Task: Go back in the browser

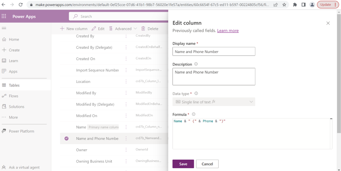Action: pyautogui.click(x=3, y=4)
